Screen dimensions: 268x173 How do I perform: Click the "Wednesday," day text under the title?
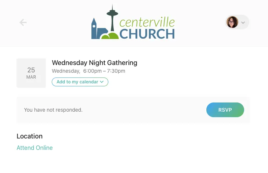66,71
